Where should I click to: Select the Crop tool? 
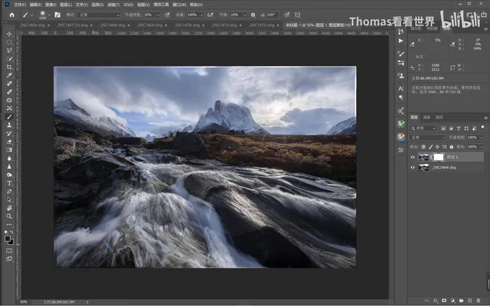tap(9, 67)
